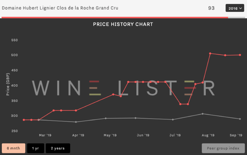247x155 pixels.
Task: Toggle the Peer group index button
Action: pyautogui.click(x=223, y=148)
